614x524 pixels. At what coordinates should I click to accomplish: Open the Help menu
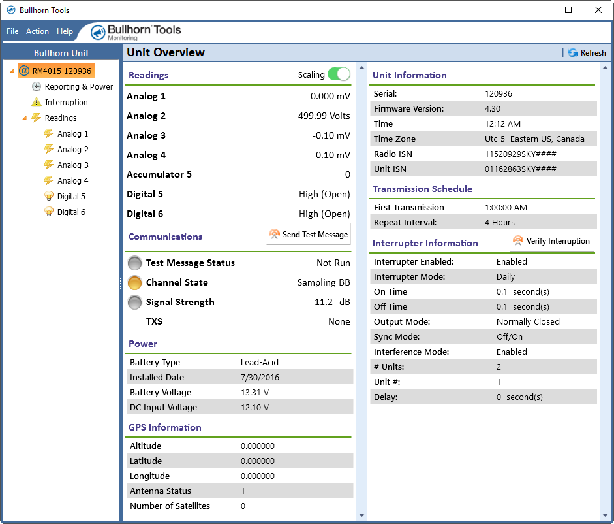[x=65, y=31]
